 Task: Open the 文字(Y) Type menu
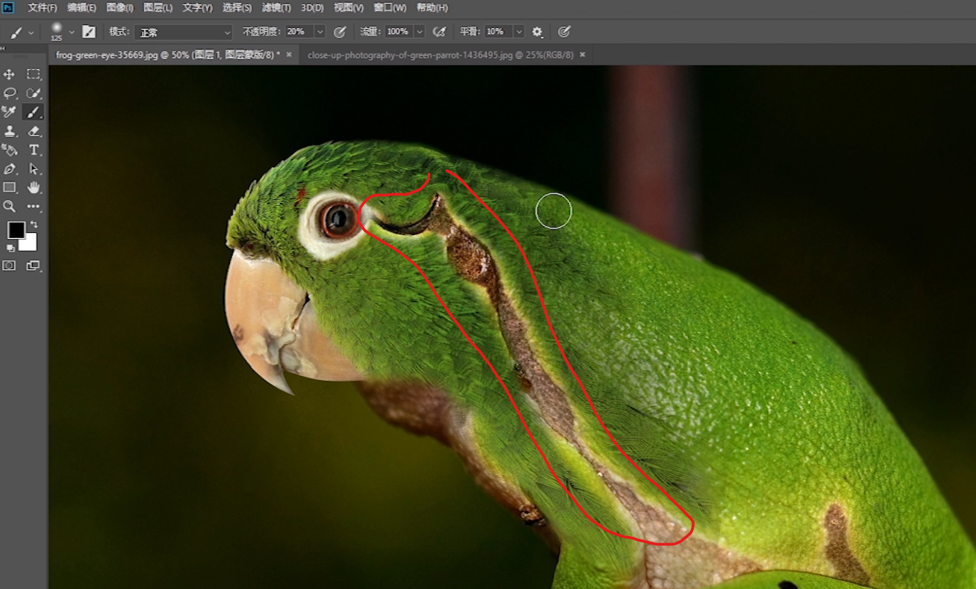(x=197, y=8)
